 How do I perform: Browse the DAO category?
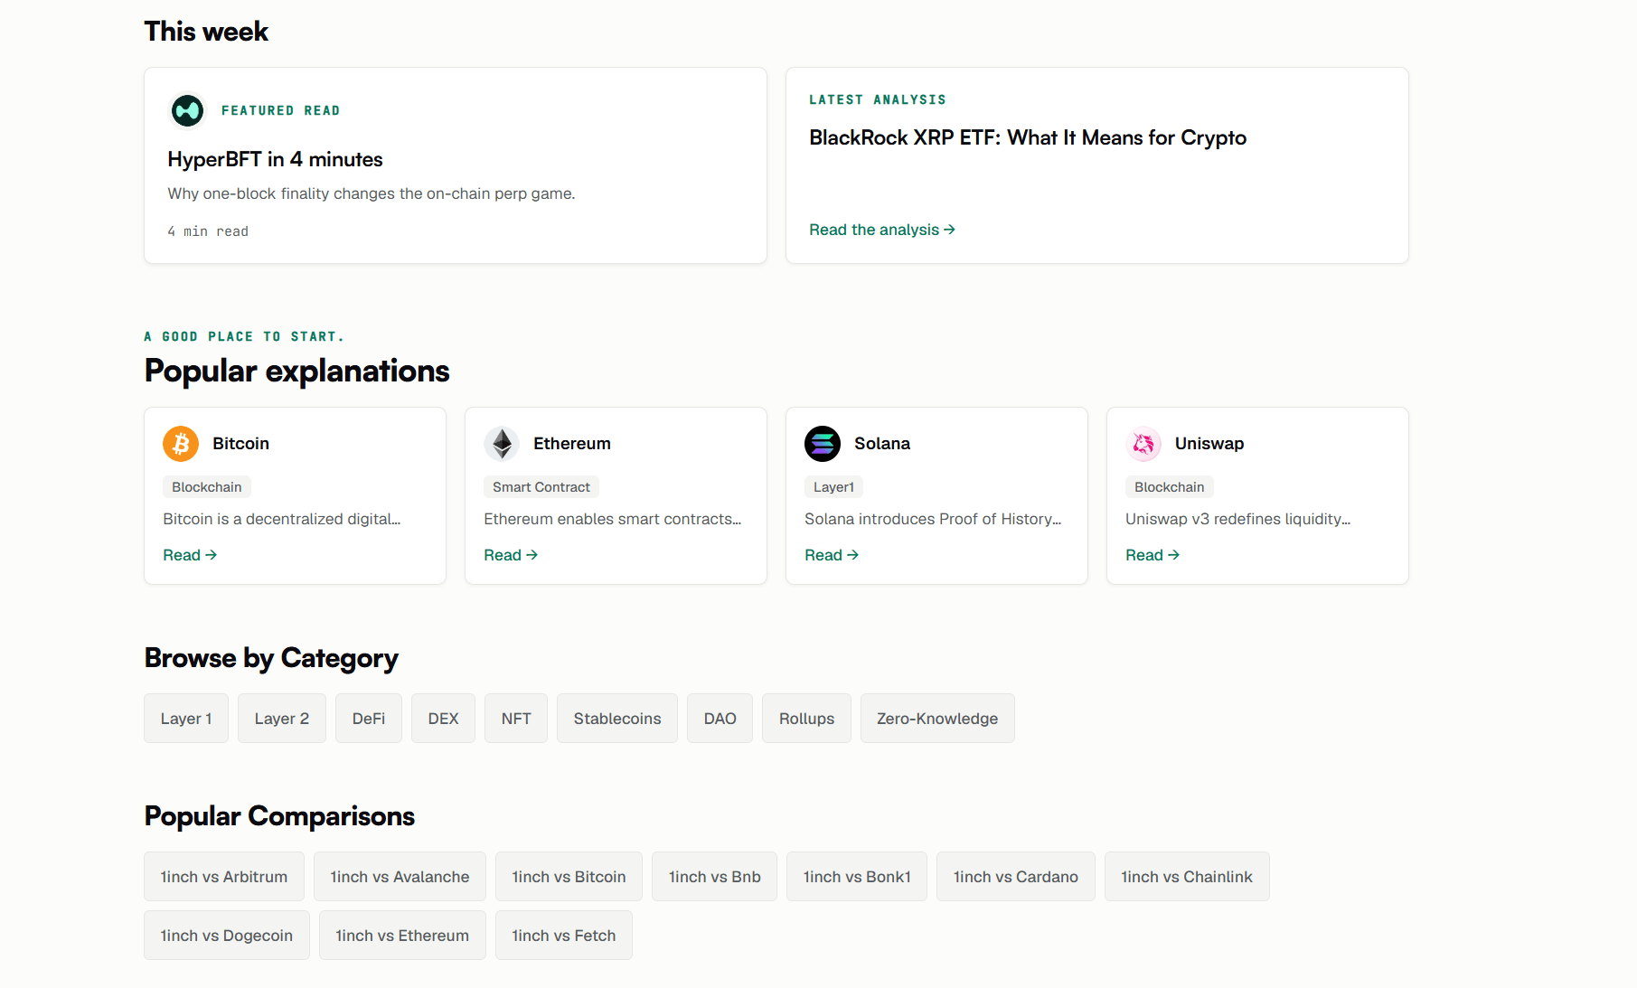(x=720, y=719)
